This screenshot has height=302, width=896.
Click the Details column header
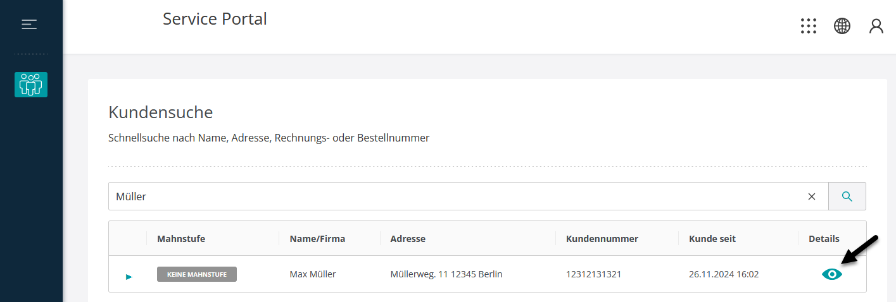(824, 239)
